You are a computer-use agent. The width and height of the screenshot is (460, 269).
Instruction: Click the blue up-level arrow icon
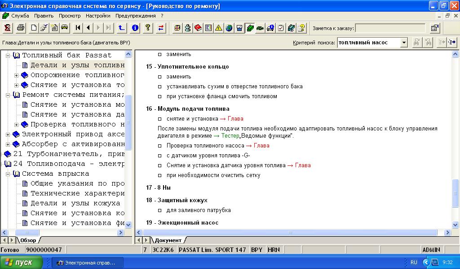(x=121, y=28)
